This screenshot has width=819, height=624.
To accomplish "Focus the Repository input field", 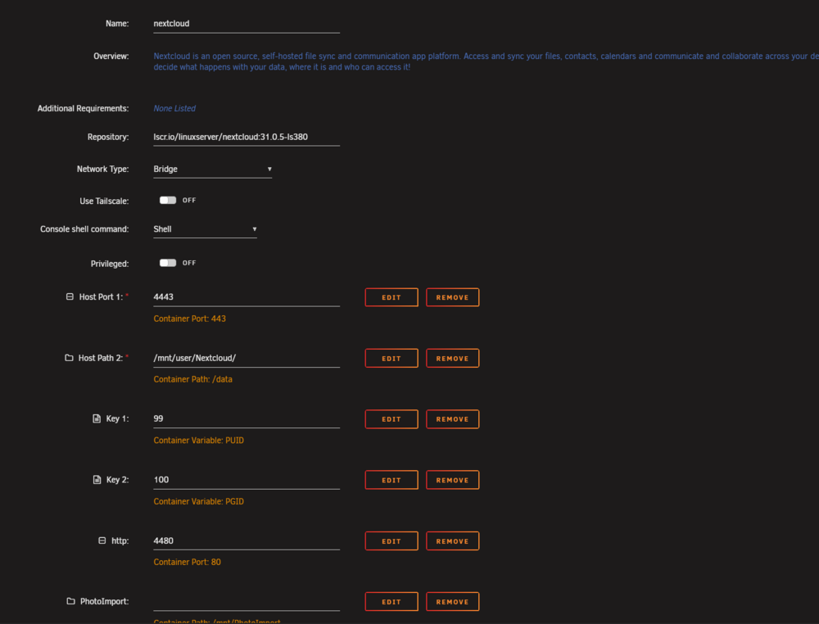I will click(x=247, y=138).
